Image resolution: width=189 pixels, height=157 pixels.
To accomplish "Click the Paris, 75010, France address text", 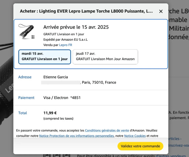I will (x=99, y=82).
